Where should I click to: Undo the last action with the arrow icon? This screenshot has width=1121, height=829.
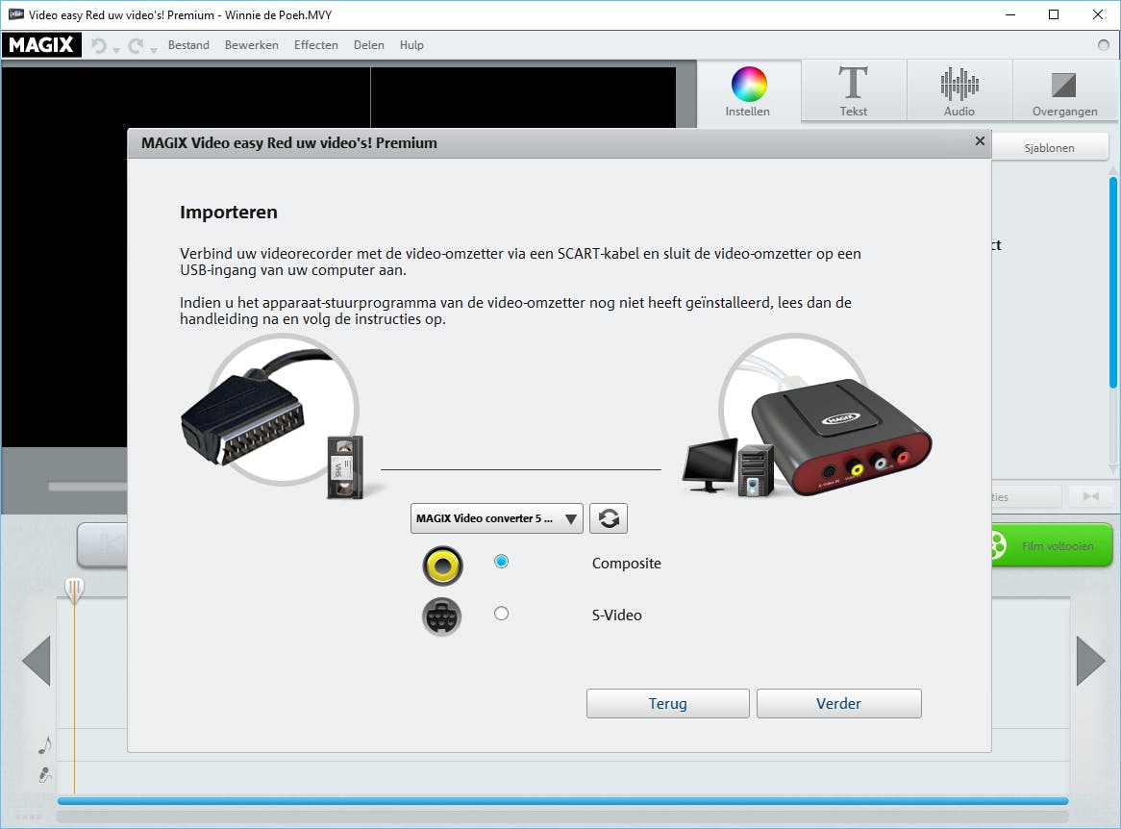[x=99, y=46]
